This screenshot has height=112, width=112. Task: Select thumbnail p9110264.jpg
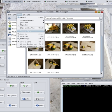point(53,29)
